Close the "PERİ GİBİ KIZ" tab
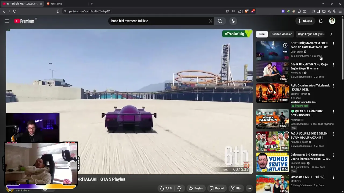The height and width of the screenshot is (193, 344). point(41,4)
